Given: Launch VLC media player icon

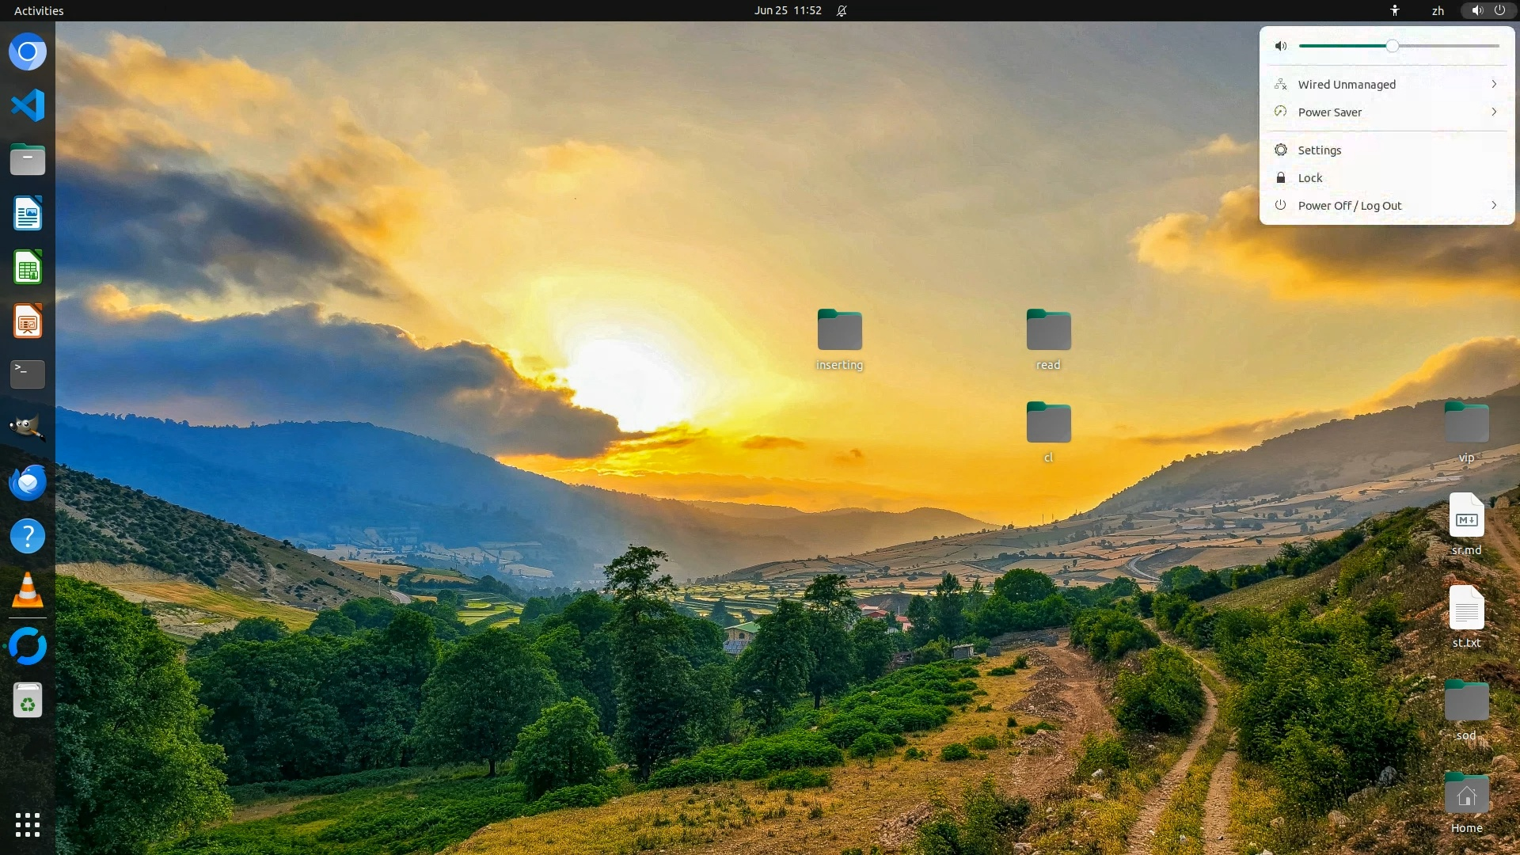Looking at the screenshot, I should point(28,591).
